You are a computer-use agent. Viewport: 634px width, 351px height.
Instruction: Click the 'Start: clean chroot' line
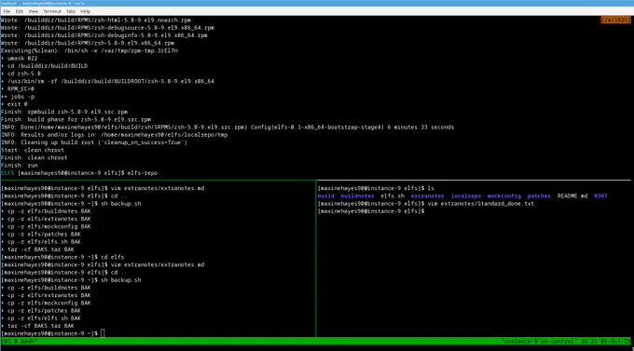[x=33, y=150]
